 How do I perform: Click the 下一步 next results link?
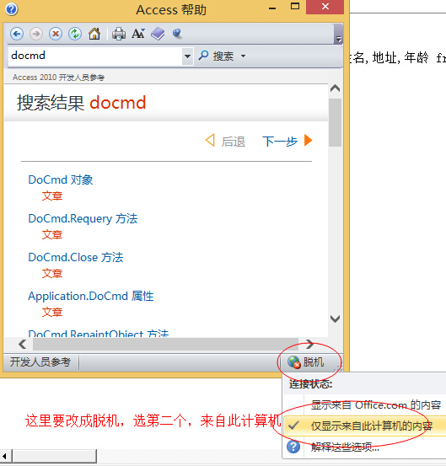coord(280,142)
